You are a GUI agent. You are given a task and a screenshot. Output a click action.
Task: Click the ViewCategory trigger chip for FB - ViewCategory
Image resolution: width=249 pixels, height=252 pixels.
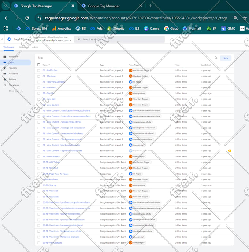[x=137, y=157]
